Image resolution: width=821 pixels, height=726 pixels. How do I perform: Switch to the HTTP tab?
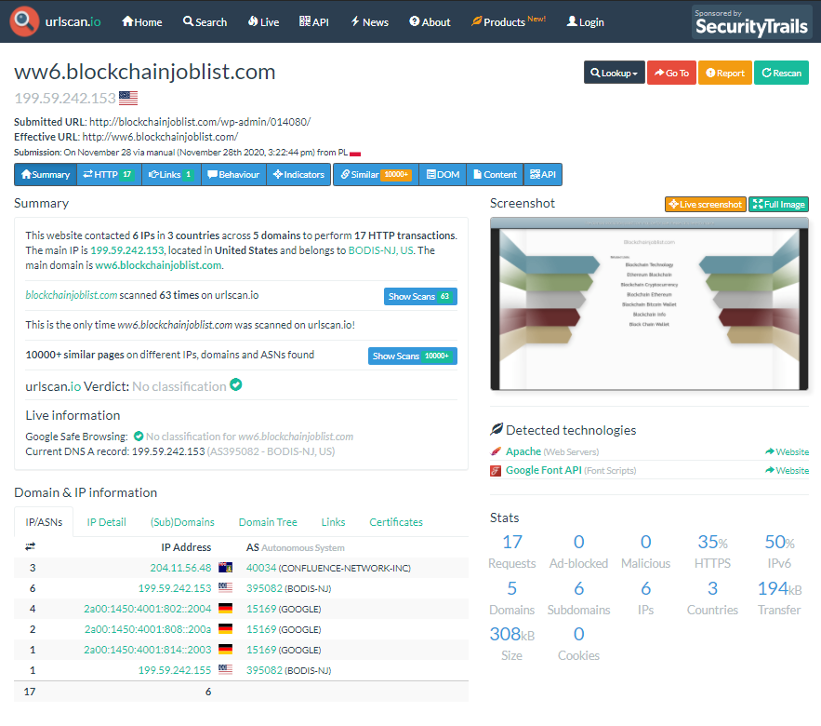click(109, 174)
